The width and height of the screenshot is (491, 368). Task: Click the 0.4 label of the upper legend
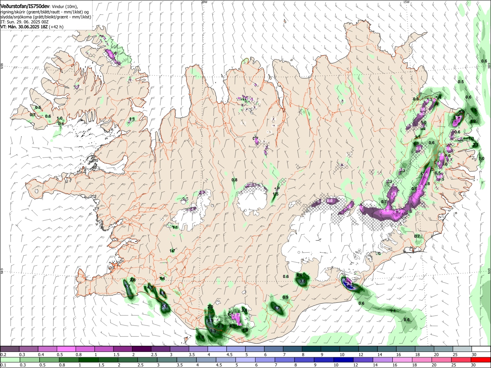41,355
